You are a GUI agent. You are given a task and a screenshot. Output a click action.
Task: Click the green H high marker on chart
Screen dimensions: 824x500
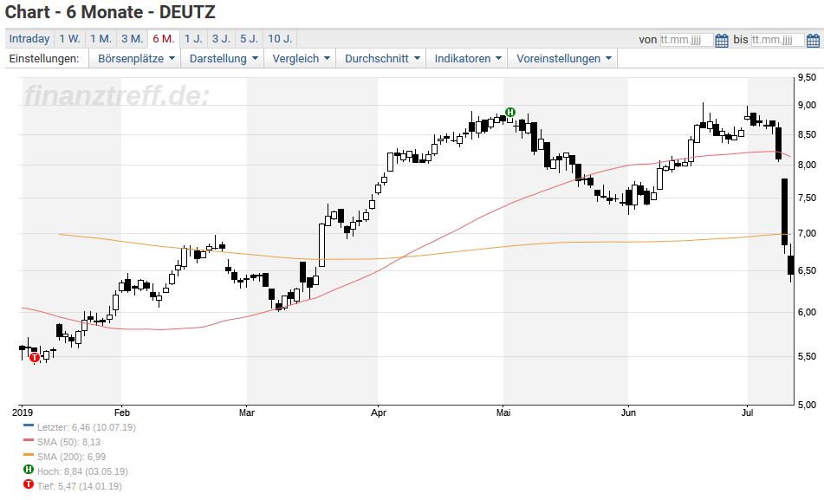(x=510, y=112)
